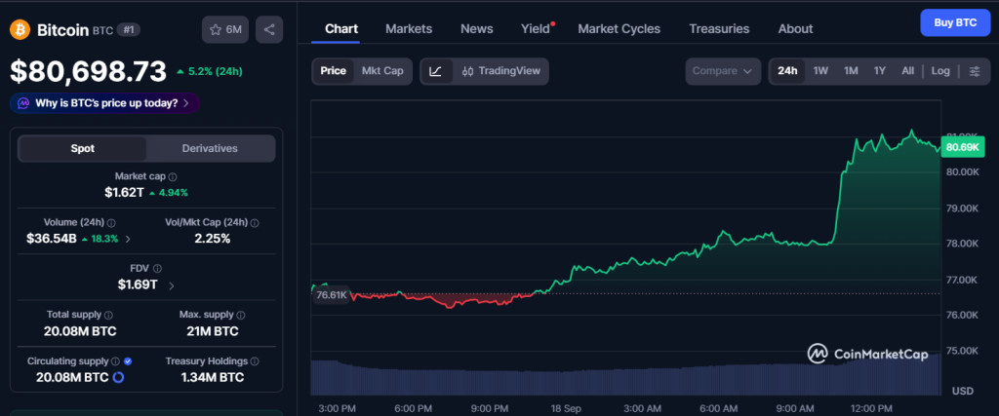
Task: Click the 76.61K opening price label
Action: [332, 294]
